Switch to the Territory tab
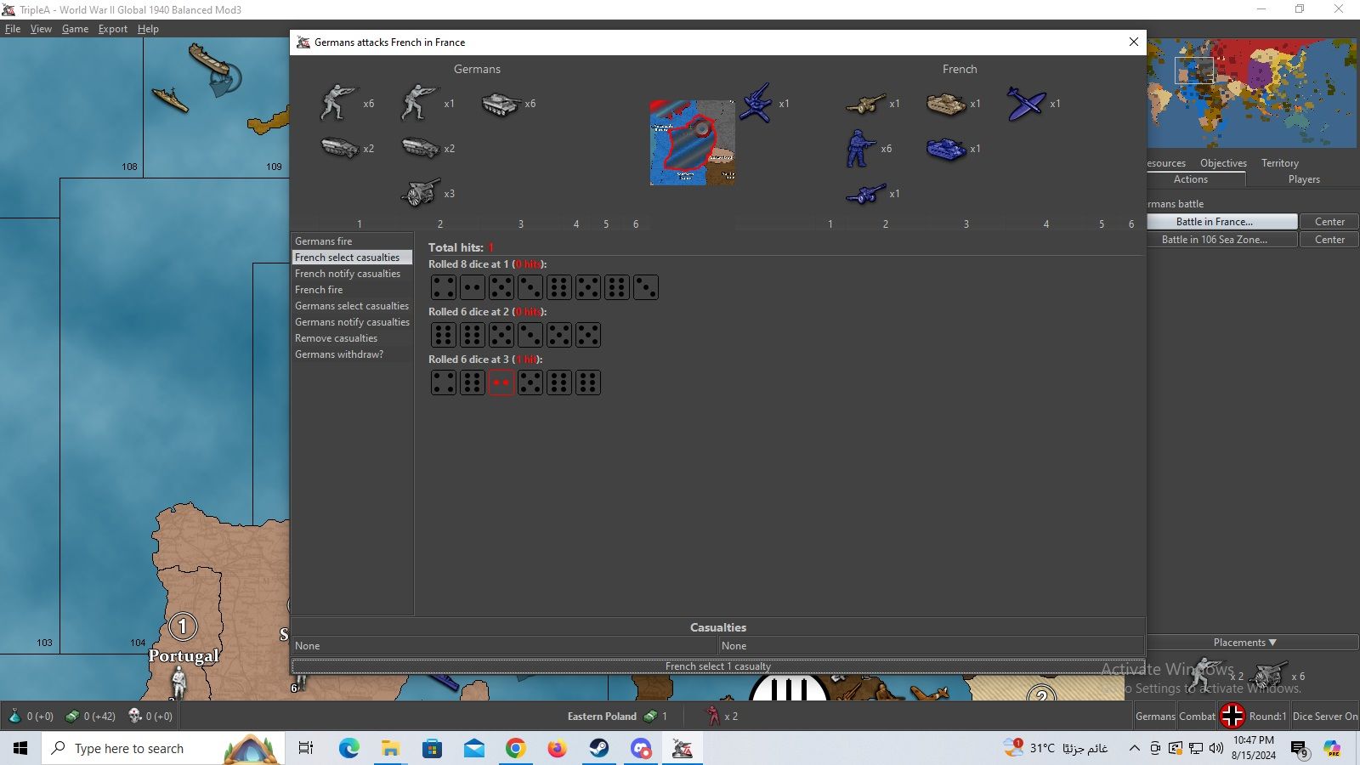Screen dimensions: 1360x765 coord(1280,163)
